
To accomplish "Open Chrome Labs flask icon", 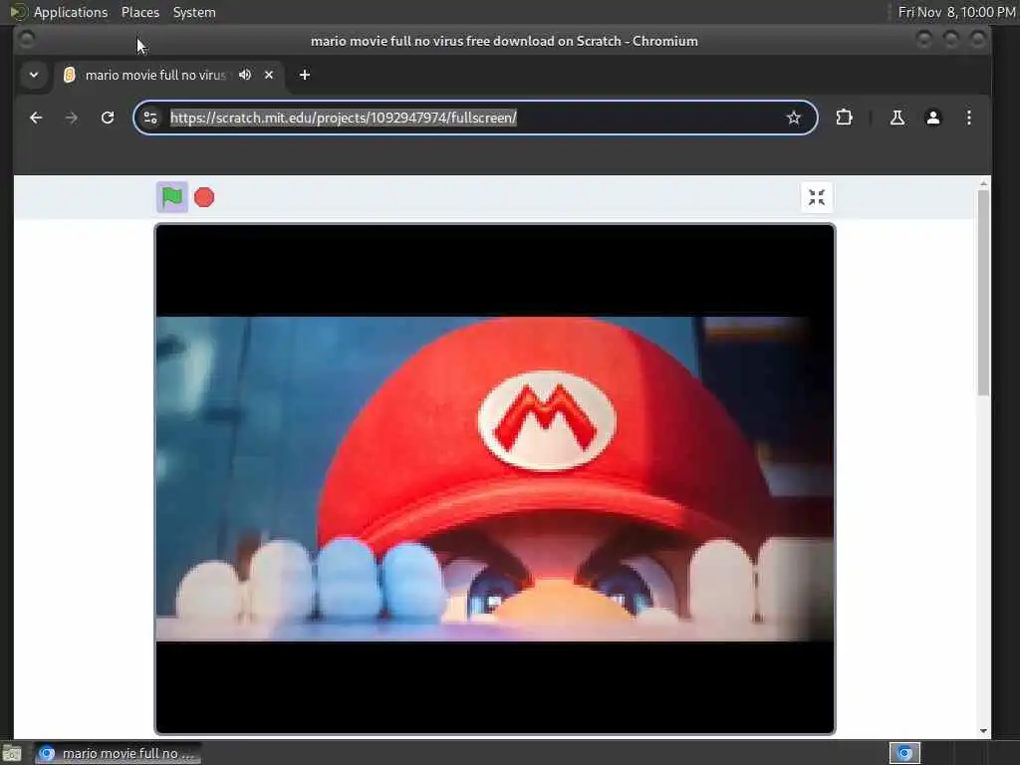I will point(897,118).
